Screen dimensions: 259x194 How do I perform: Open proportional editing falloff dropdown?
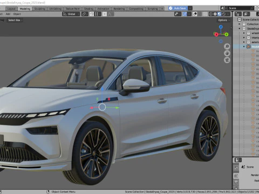pos(111,14)
